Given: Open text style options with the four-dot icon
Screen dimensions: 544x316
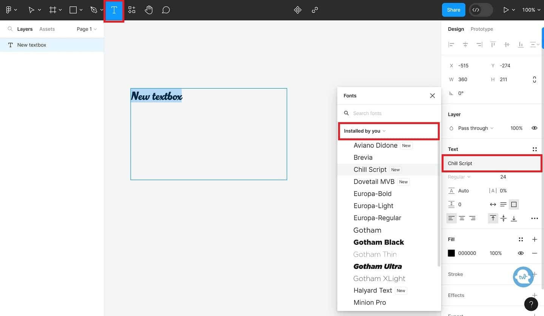Looking at the screenshot, I should (535, 149).
